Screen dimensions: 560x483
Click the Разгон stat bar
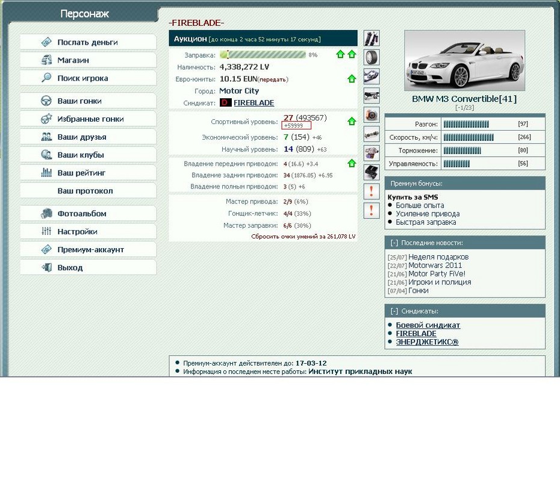pos(466,124)
